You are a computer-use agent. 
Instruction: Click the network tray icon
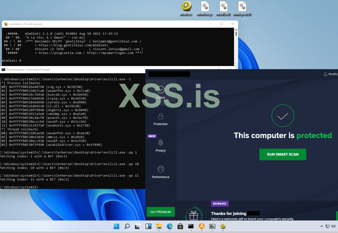[x=328, y=226]
